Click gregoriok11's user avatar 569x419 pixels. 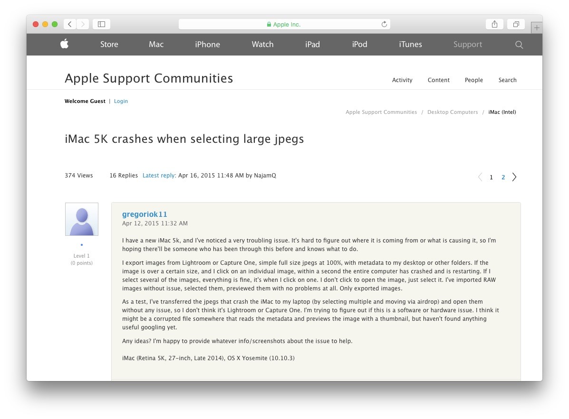pyautogui.click(x=82, y=219)
